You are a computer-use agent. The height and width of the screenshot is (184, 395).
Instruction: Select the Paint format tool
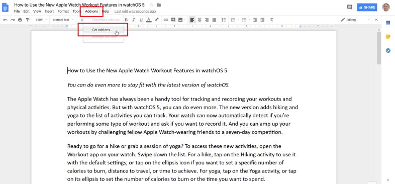pyautogui.click(x=28, y=20)
